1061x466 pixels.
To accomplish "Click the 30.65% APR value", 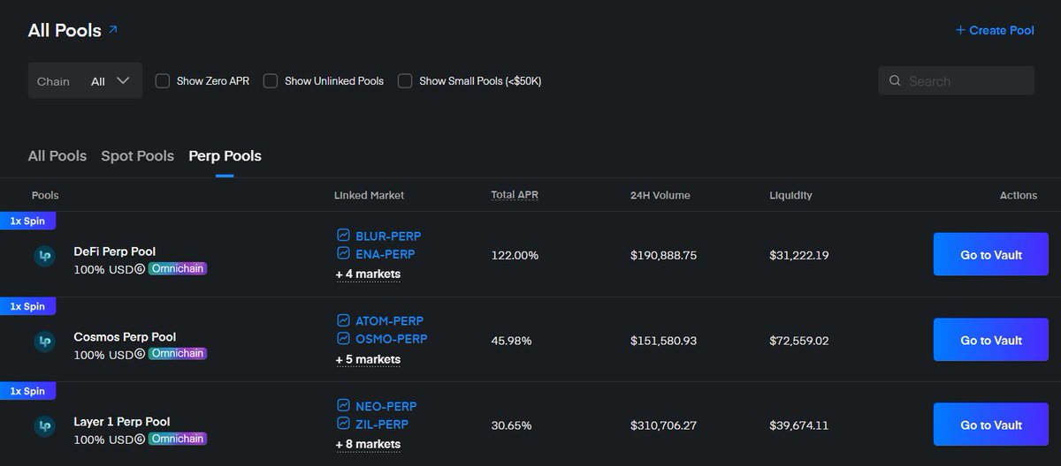I will (511, 425).
